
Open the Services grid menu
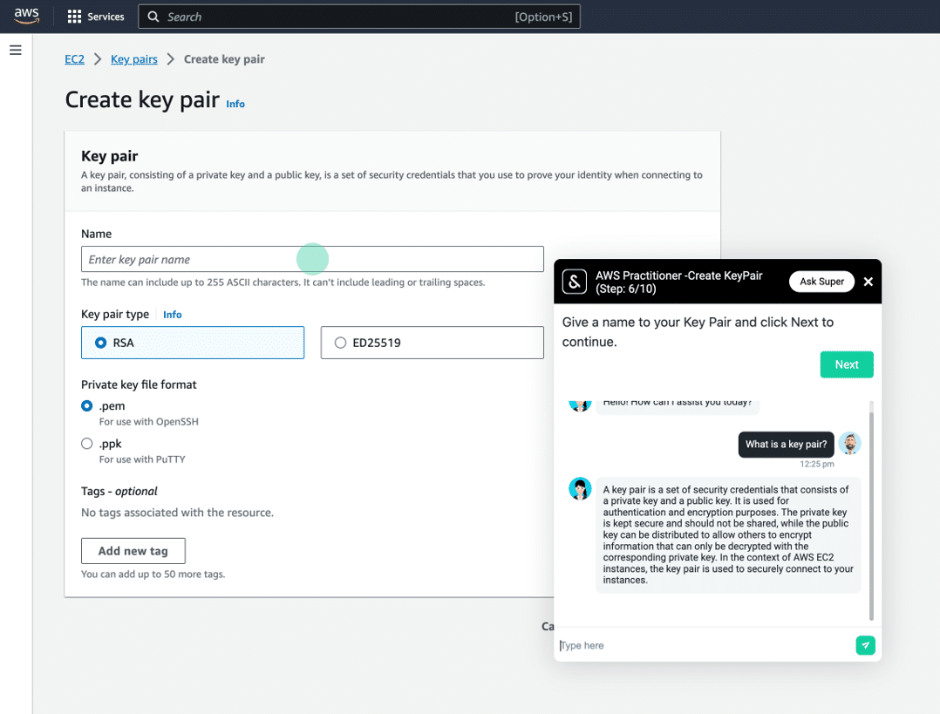tap(74, 17)
